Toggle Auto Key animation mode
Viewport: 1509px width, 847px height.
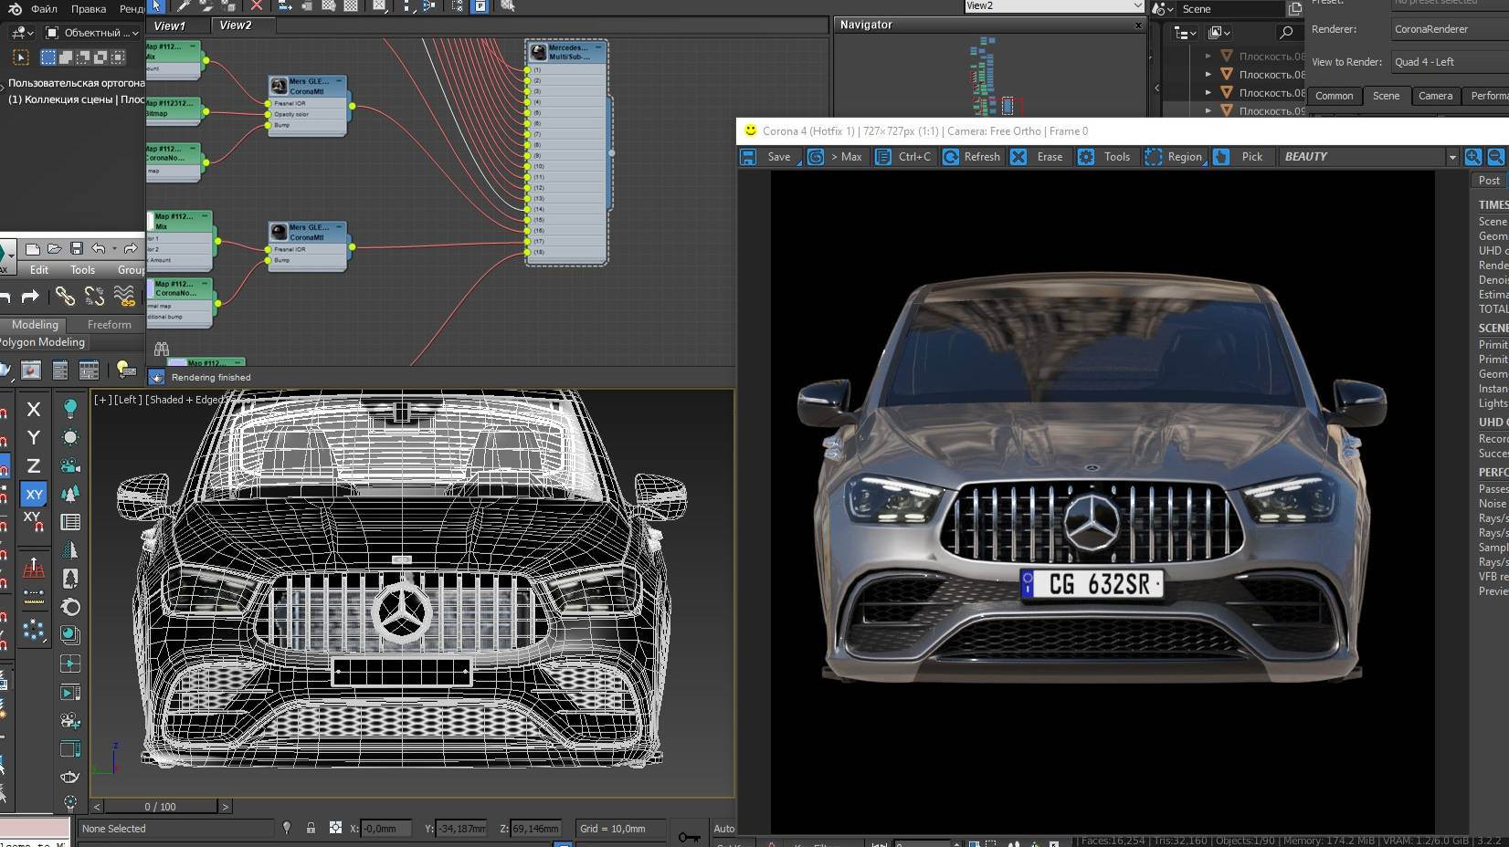[723, 829]
